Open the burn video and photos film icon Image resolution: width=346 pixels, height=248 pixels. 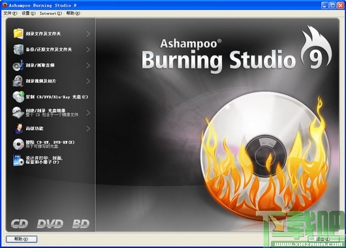tap(18, 81)
